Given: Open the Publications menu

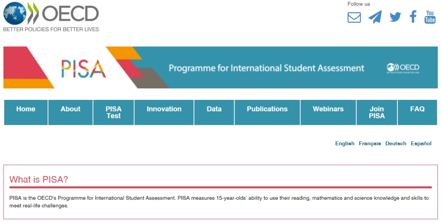Looking at the screenshot, I should (267, 112).
